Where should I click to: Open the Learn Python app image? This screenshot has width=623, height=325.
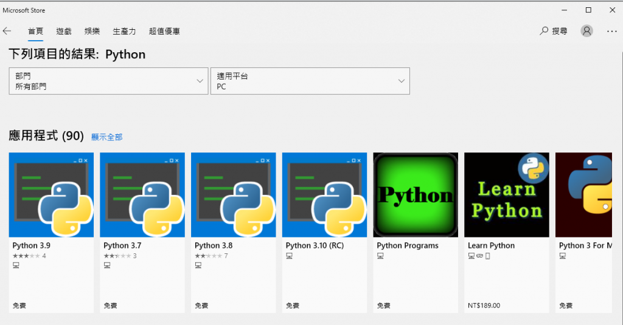click(507, 195)
